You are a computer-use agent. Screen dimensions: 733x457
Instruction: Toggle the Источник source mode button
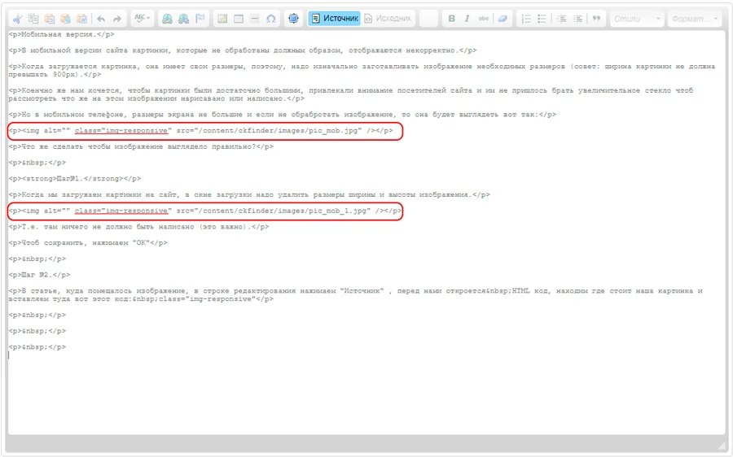334,18
